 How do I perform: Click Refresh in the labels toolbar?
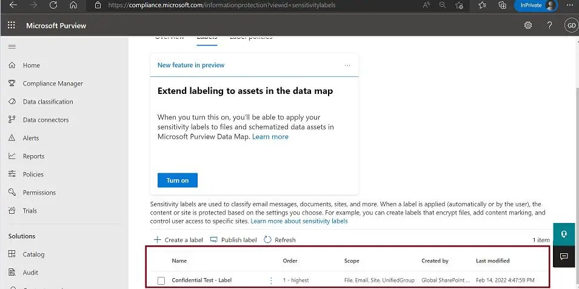pos(280,240)
